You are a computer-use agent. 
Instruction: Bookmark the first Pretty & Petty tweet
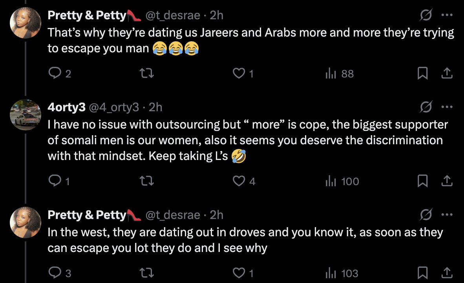(422, 74)
